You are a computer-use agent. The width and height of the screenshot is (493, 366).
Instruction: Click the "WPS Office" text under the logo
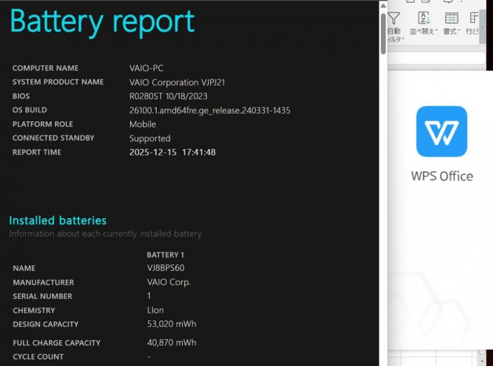point(442,176)
